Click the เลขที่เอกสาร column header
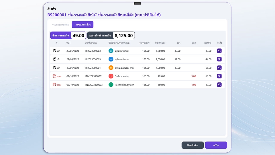Image resolution: width=275 pixels, height=155 pixels. click(91, 43)
